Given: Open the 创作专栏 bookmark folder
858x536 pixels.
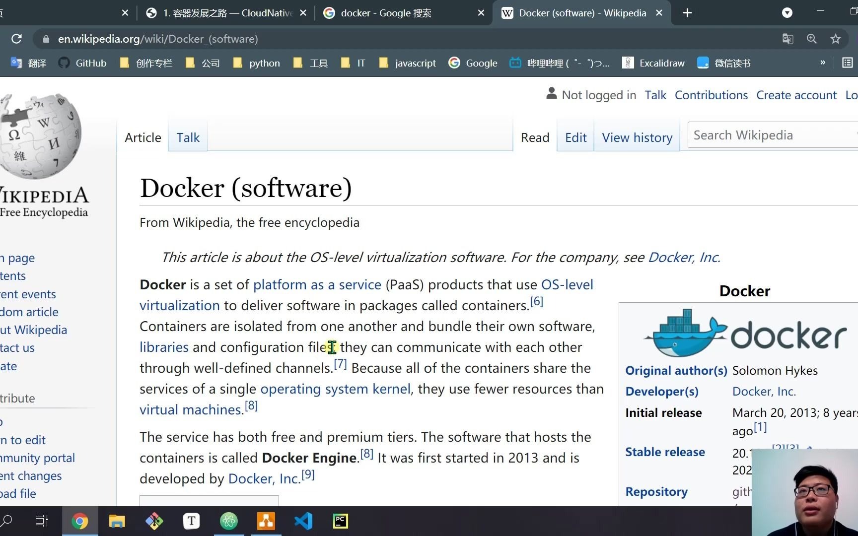Looking at the screenshot, I should pyautogui.click(x=146, y=63).
